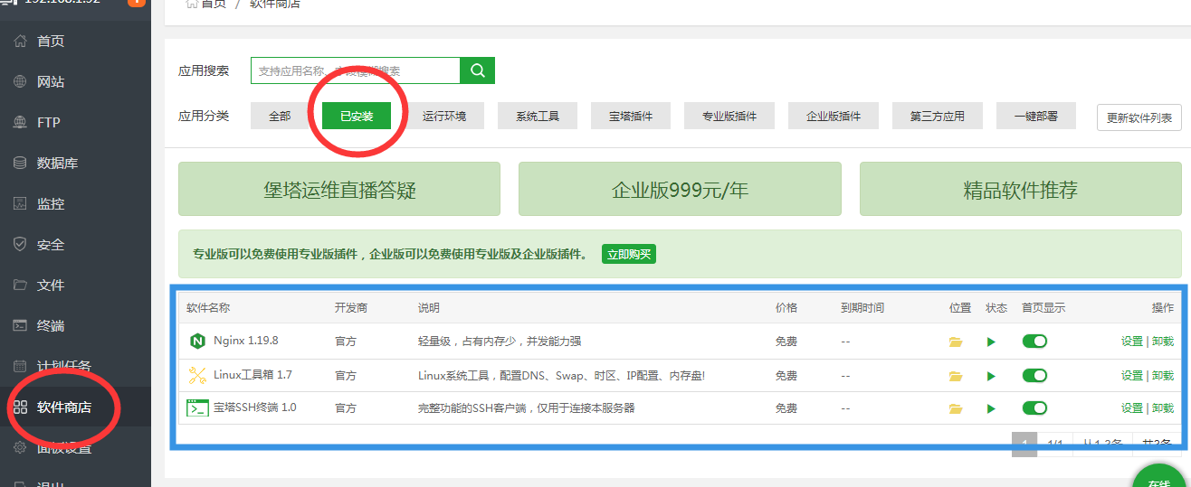This screenshot has width=1191, height=487.
Task: Open the 企业版999元/年 banner
Action: [680, 189]
